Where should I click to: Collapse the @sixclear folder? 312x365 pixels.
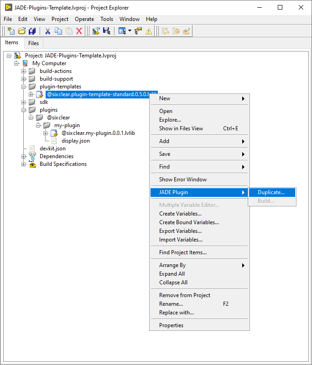point(31,118)
